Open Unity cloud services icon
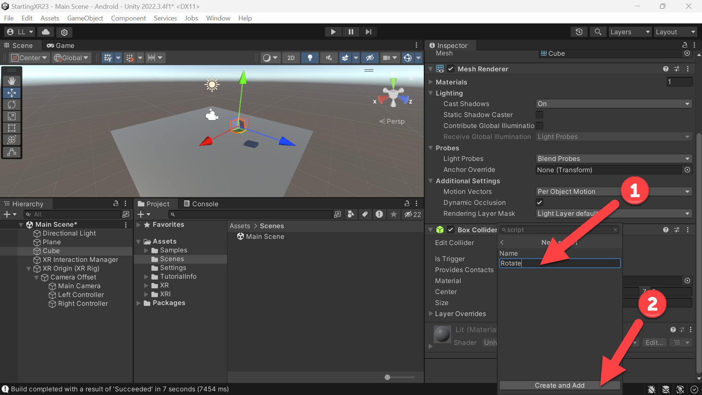 click(x=46, y=32)
